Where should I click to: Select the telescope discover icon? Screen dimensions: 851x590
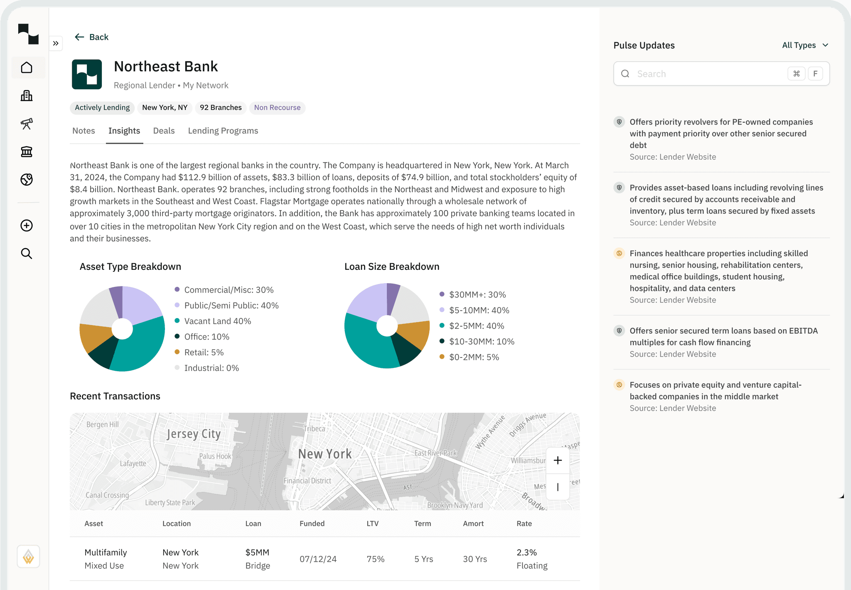(x=27, y=124)
